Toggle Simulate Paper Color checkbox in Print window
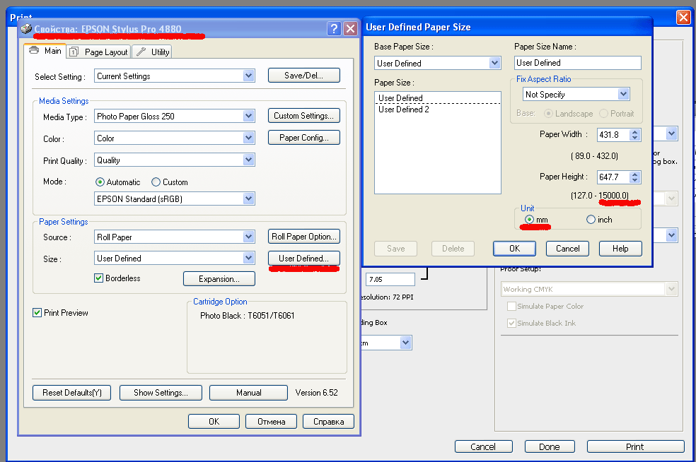This screenshot has width=696, height=462. click(x=512, y=306)
